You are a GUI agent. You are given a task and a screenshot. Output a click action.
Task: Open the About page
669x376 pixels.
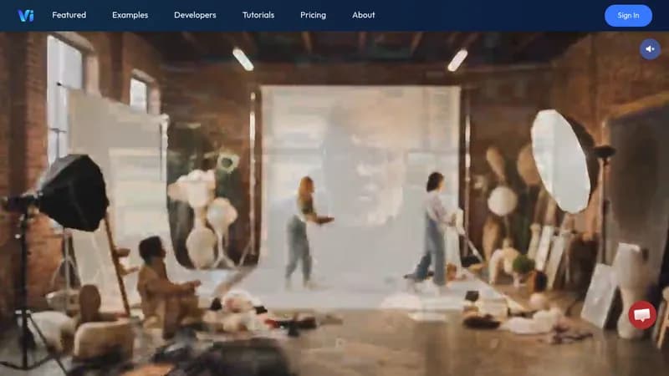pos(364,15)
